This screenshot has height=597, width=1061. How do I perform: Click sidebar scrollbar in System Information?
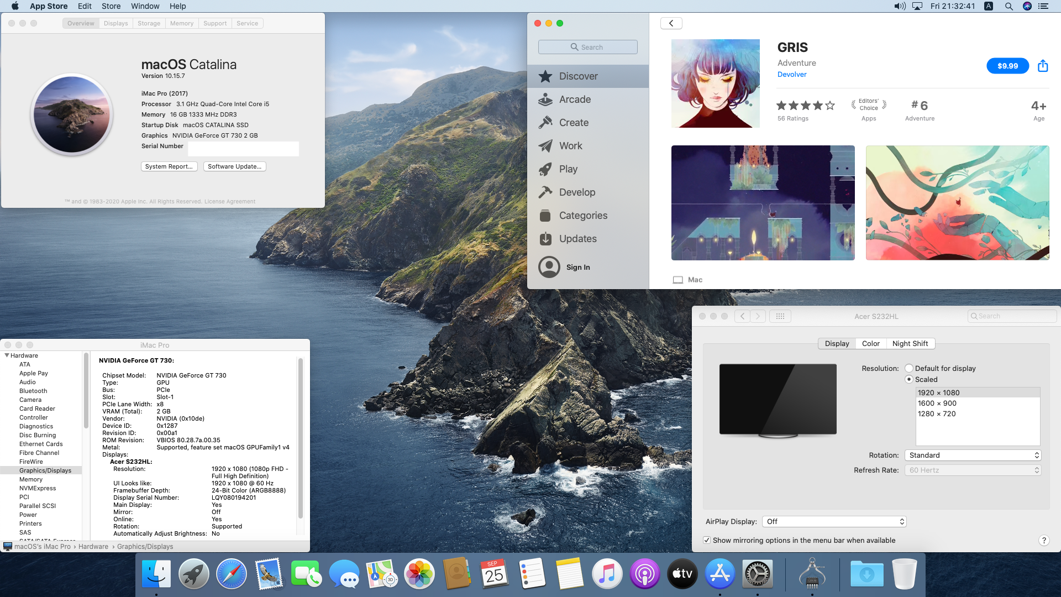[x=86, y=391]
